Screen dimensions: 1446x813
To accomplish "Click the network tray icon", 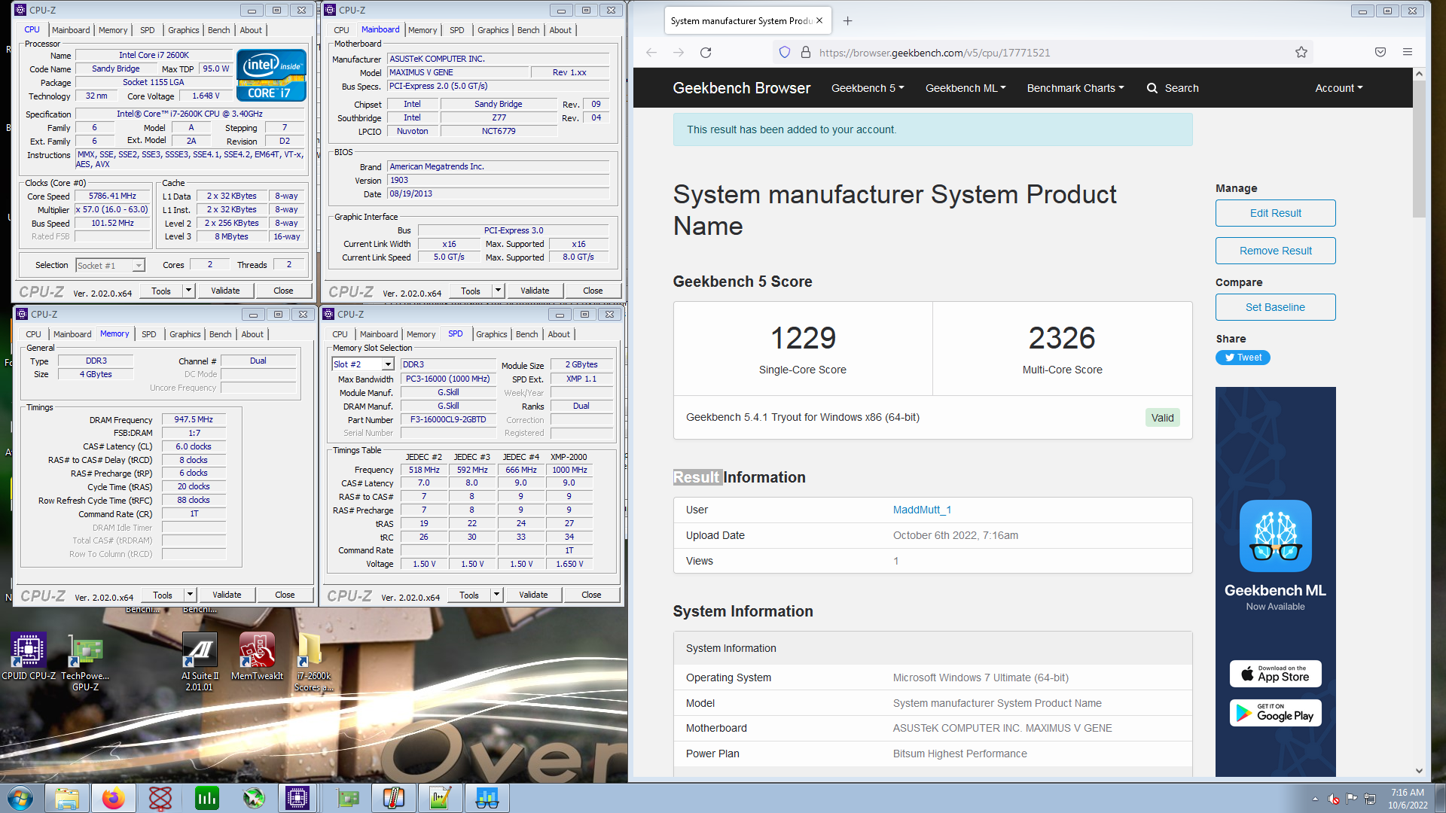I will [x=1370, y=799].
